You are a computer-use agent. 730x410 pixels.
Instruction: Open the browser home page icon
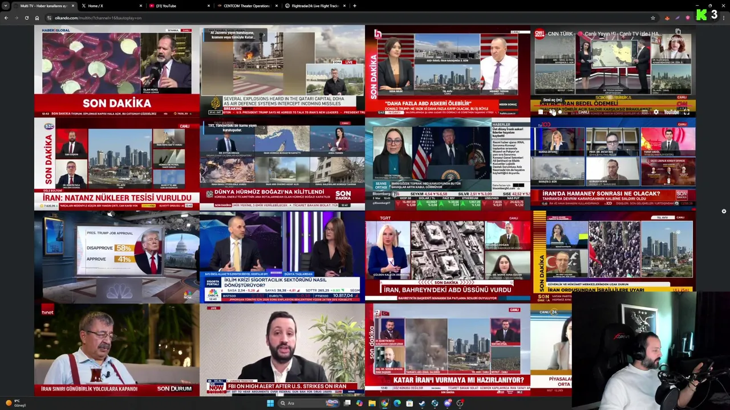coord(37,18)
